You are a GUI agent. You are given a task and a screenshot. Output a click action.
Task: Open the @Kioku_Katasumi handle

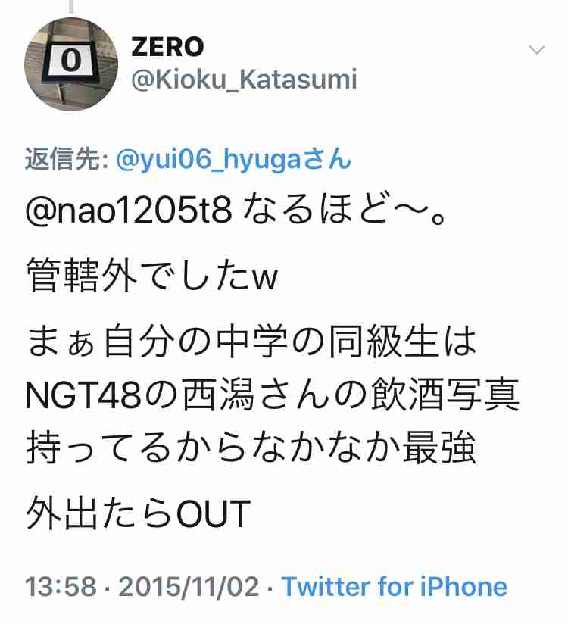pyautogui.click(x=244, y=80)
